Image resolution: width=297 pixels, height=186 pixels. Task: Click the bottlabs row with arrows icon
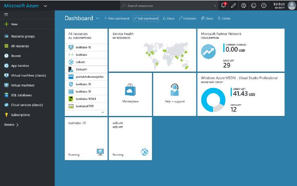[x=86, y=55]
